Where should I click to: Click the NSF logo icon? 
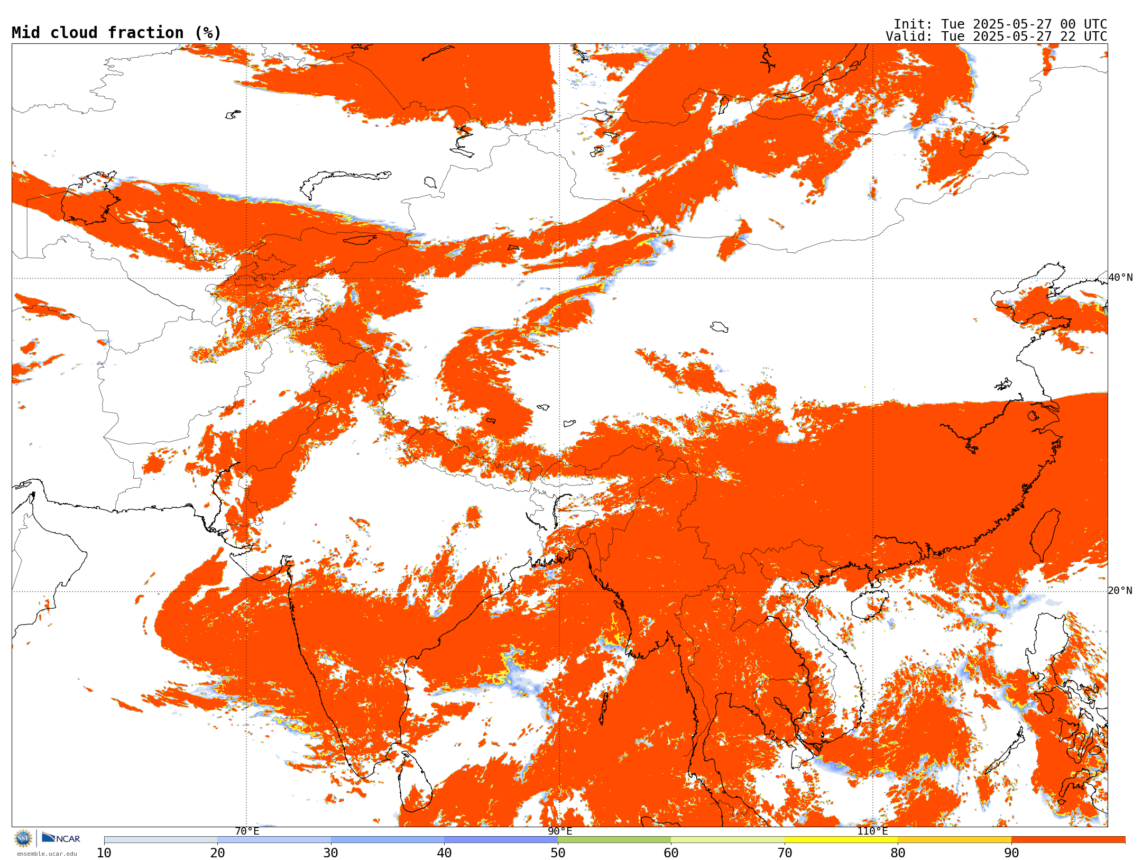click(x=23, y=838)
